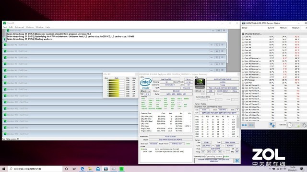The width and height of the screenshot is (307, 172).
Task: Click the logging sheet icon in sensor toolbar
Action: point(297,125)
